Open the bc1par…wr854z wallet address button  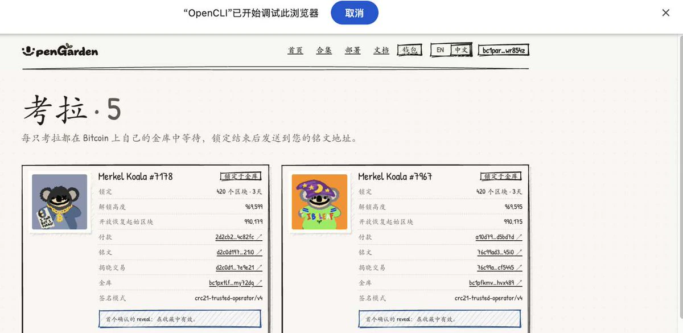[x=504, y=50]
